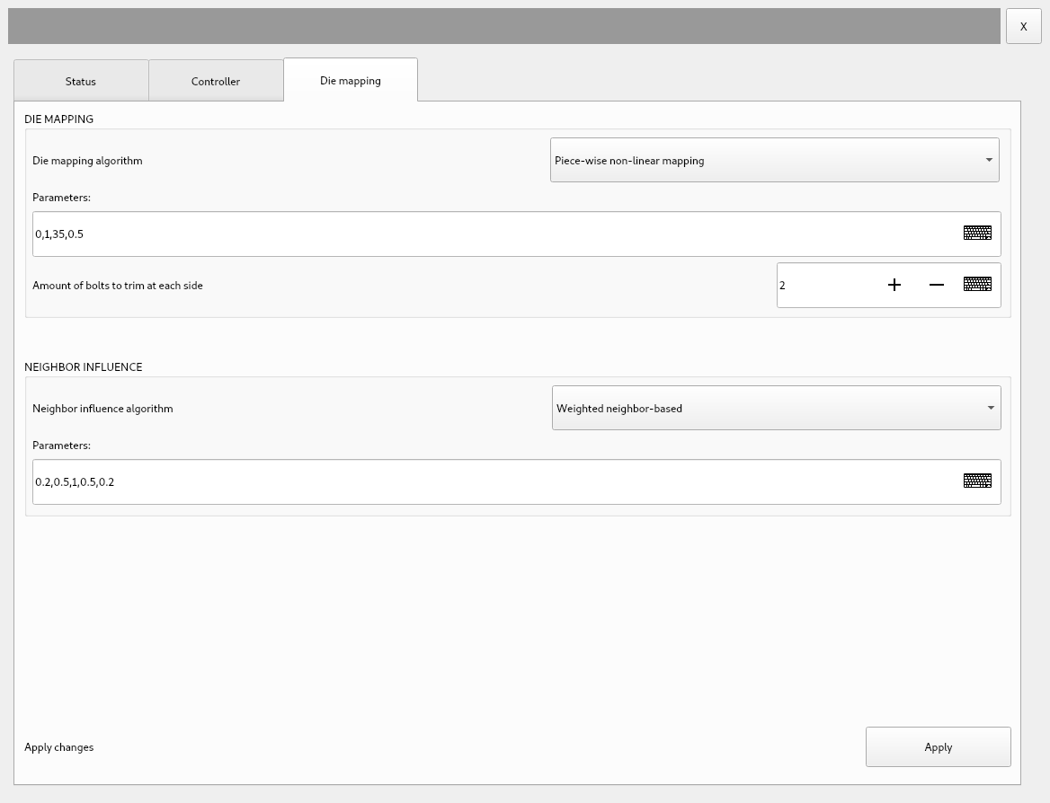This screenshot has height=803, width=1050.
Task: Switch to the Status tab
Action: pyautogui.click(x=81, y=81)
